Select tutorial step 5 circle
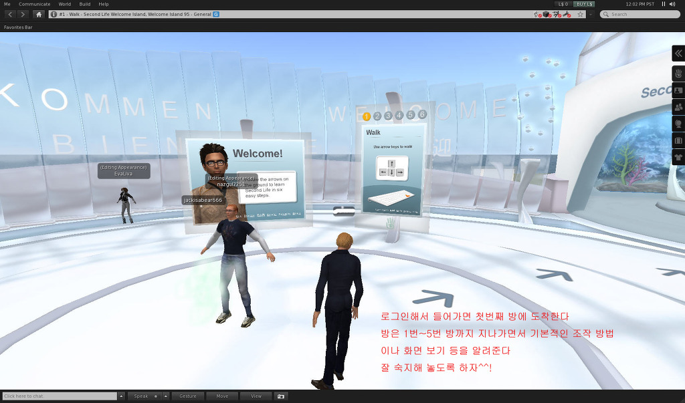This screenshot has height=403, width=685. pos(411,114)
